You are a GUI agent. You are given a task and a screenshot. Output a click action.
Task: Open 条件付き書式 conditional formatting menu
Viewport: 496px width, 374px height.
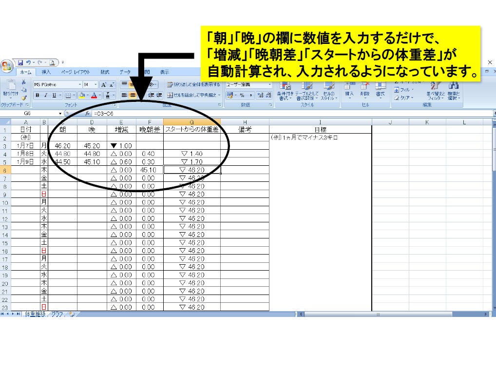coord(285,91)
